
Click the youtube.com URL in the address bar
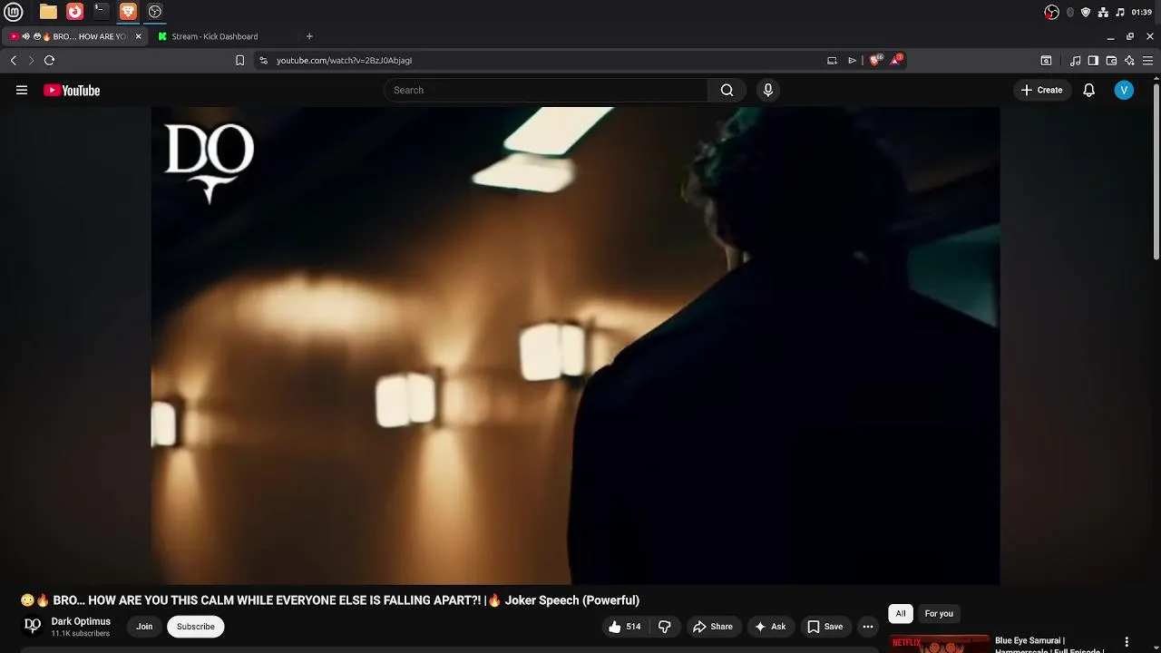click(344, 61)
